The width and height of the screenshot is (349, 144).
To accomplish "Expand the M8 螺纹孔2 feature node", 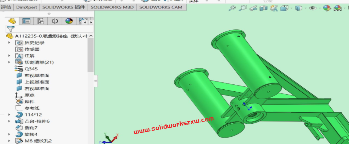I will [x=9, y=141].
